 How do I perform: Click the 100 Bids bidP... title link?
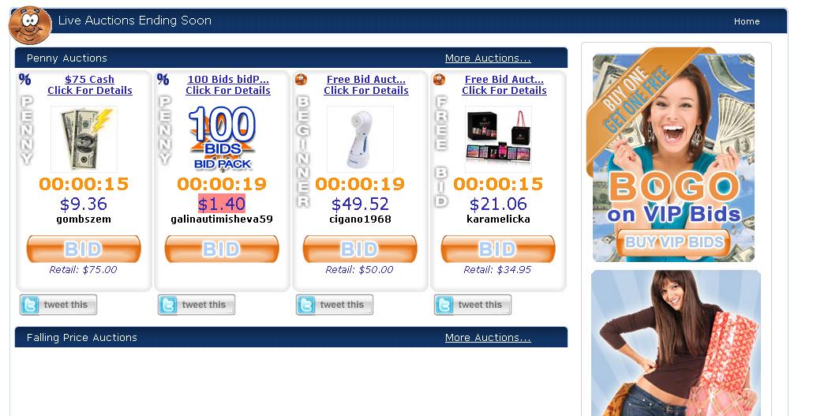228,80
